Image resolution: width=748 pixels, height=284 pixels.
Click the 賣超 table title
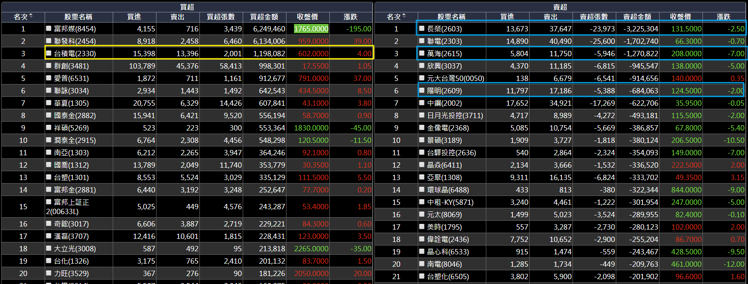click(560, 7)
